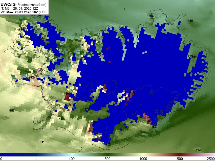This screenshot has width=215, height=161.
Task: Click the color scale tick label 100
Action: click(72, 159)
